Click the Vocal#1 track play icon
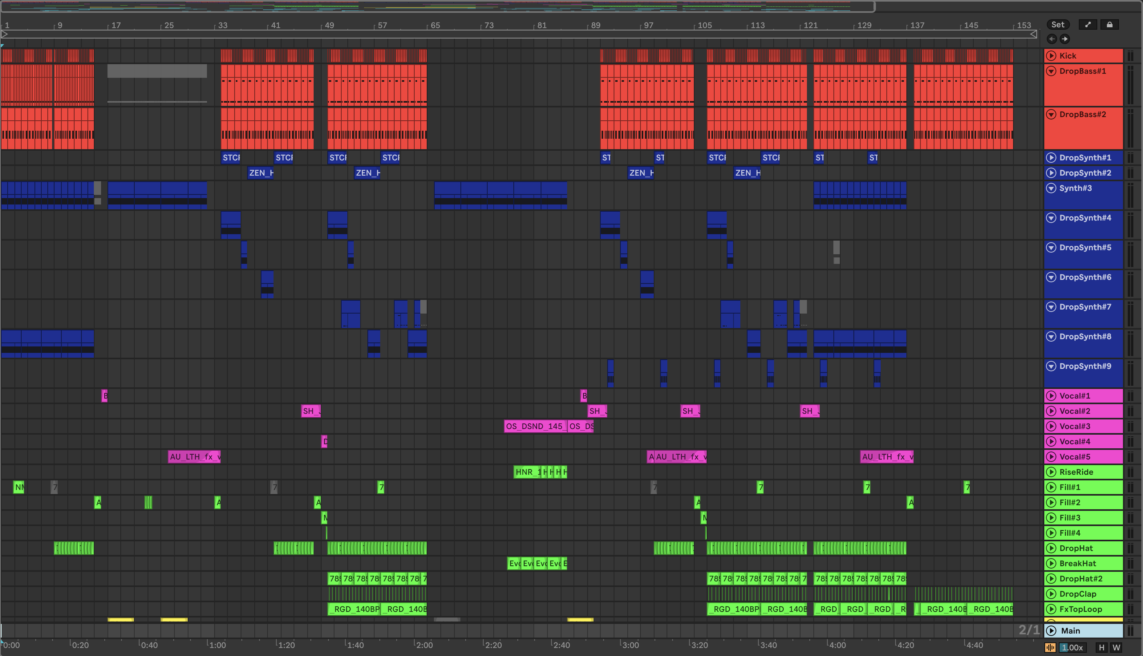 click(1051, 396)
